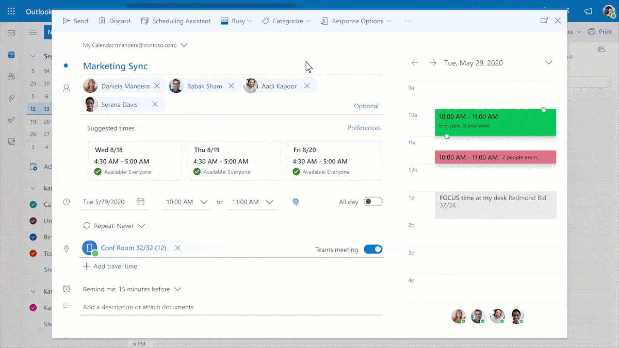Image resolution: width=619 pixels, height=348 pixels.
Task: Discard the meeting draft
Action: click(x=114, y=21)
